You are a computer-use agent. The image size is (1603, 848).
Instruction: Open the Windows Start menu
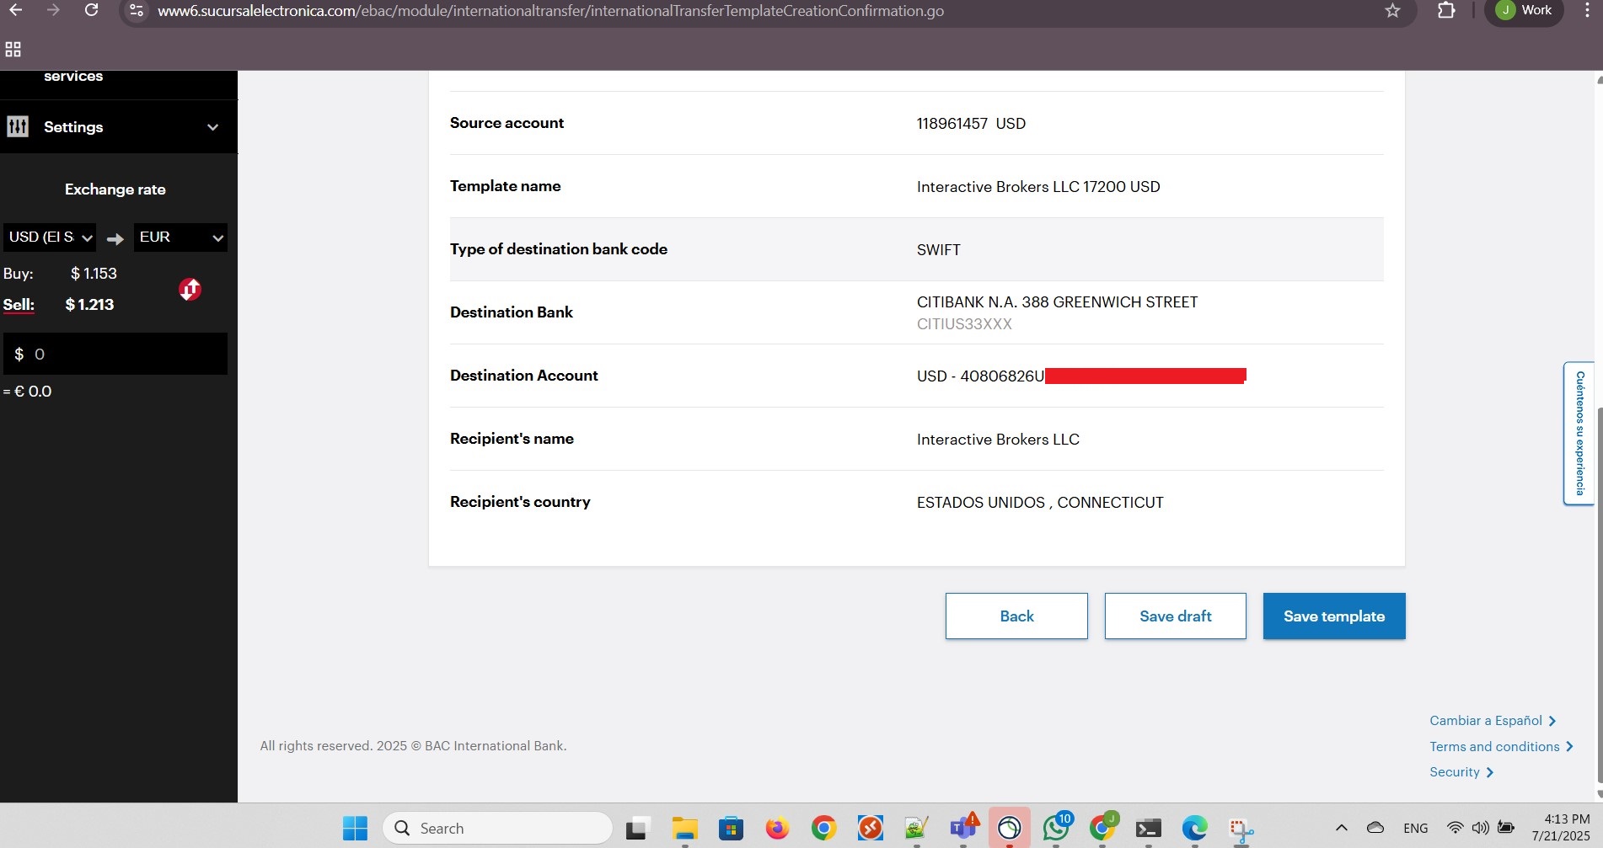(x=355, y=829)
